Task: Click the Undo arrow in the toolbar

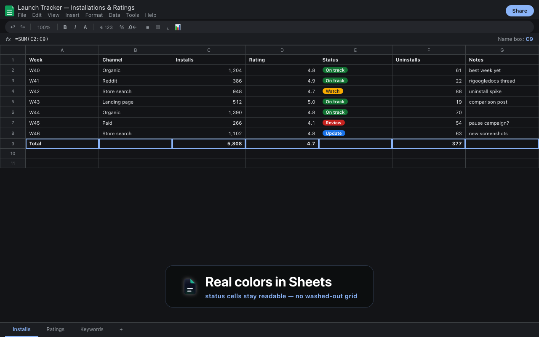Action: point(13,27)
